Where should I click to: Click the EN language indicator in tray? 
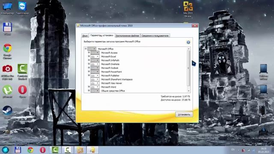[x=233, y=150]
